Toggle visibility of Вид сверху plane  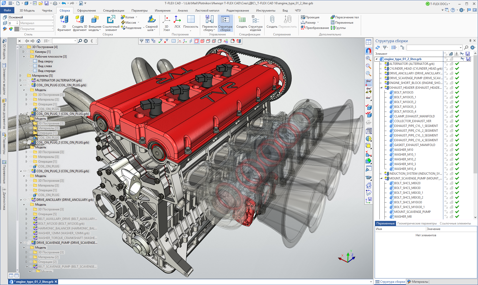click(31, 61)
